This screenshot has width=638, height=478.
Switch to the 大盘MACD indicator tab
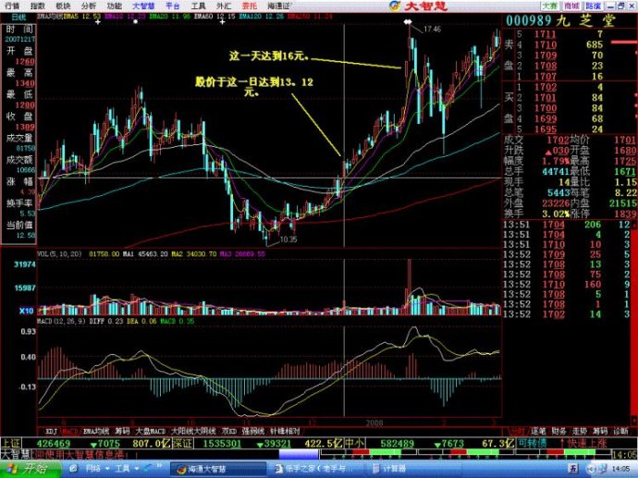point(151,431)
